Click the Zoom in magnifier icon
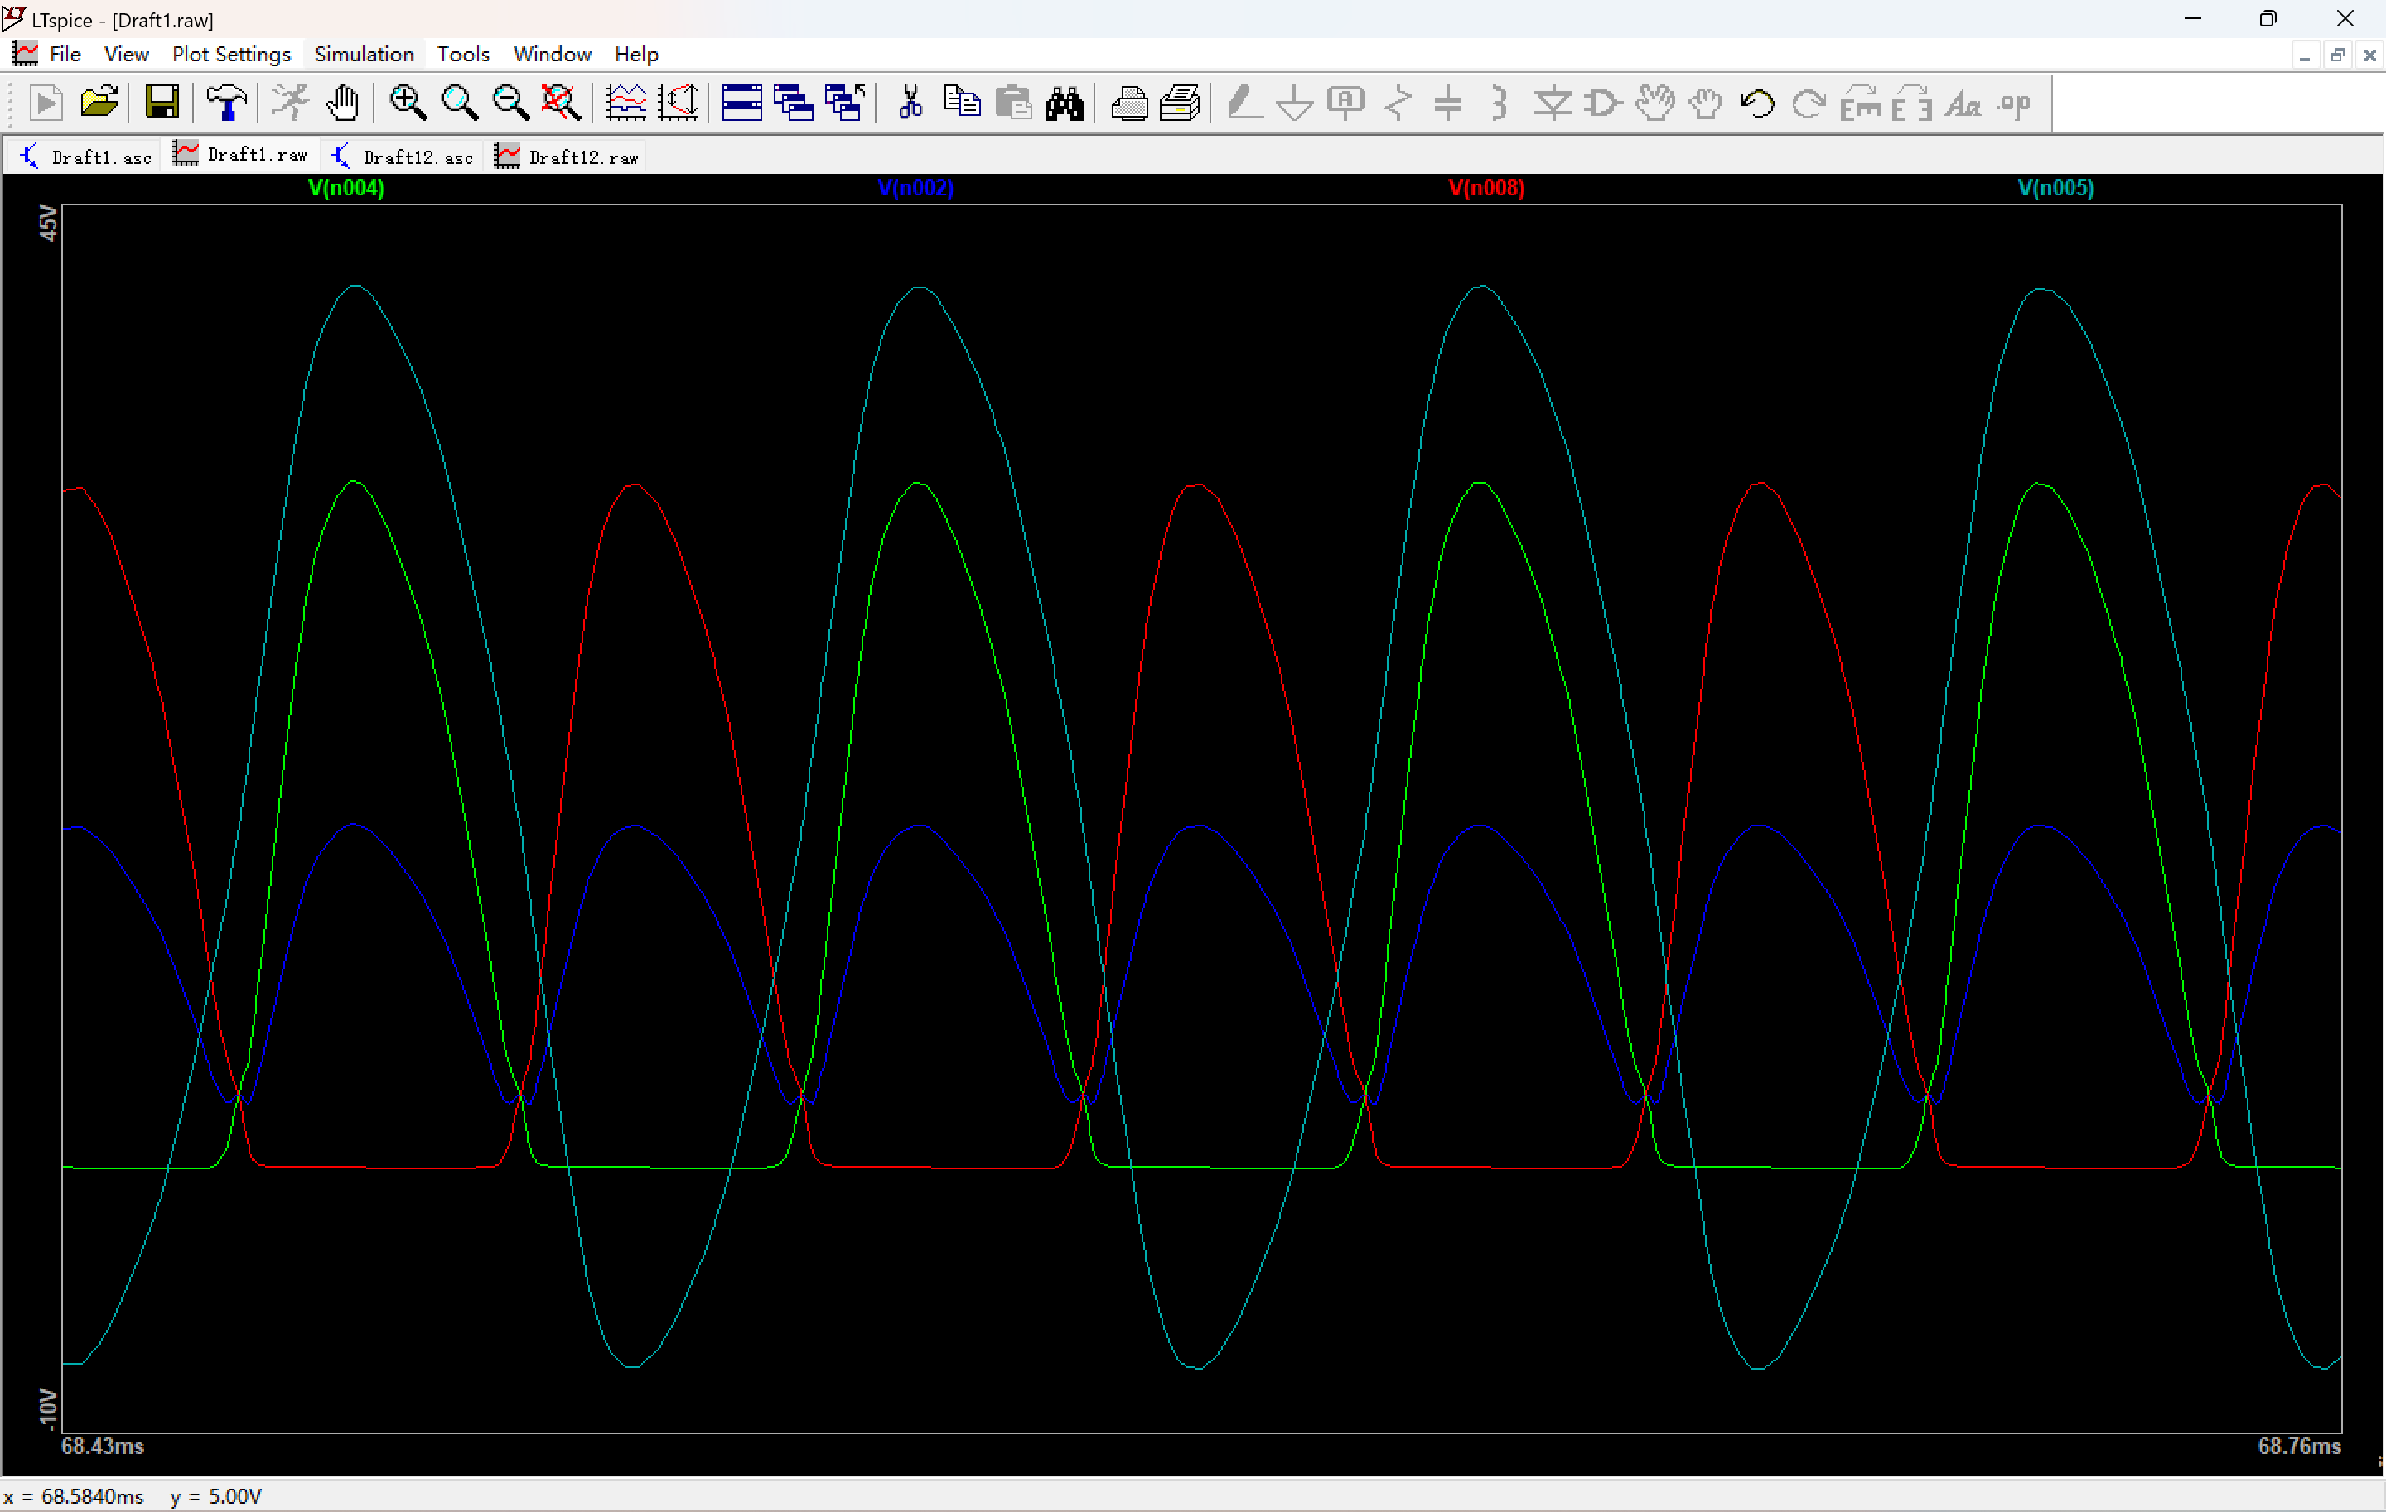 pos(408,103)
